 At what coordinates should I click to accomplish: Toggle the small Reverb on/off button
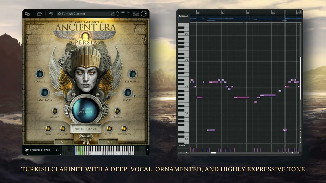pyautogui.click(x=134, y=96)
